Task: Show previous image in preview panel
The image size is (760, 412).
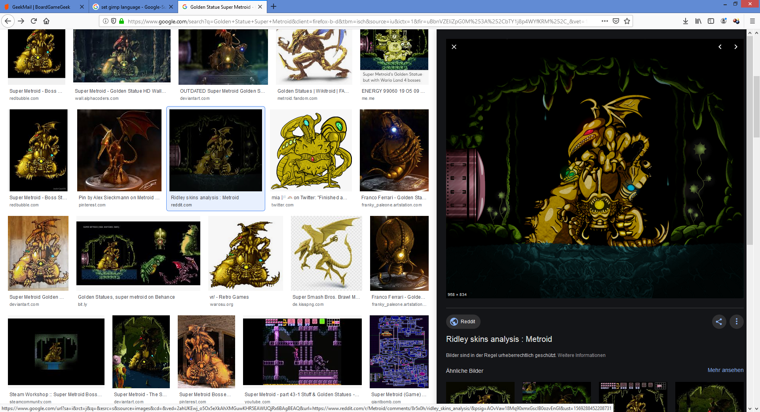Action: click(720, 47)
